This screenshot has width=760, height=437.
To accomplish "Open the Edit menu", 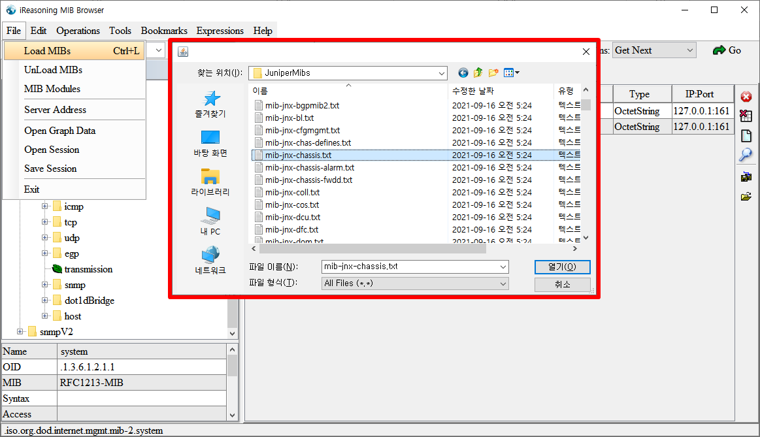I will 39,31.
